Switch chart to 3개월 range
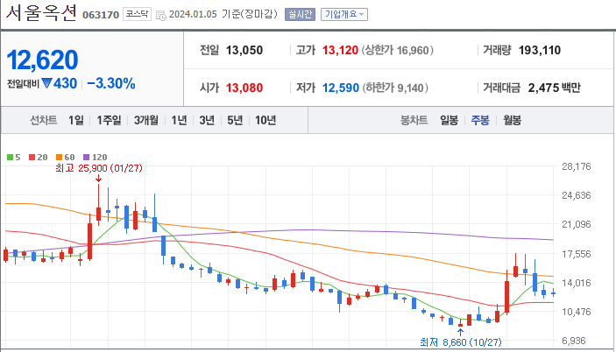 (146, 120)
